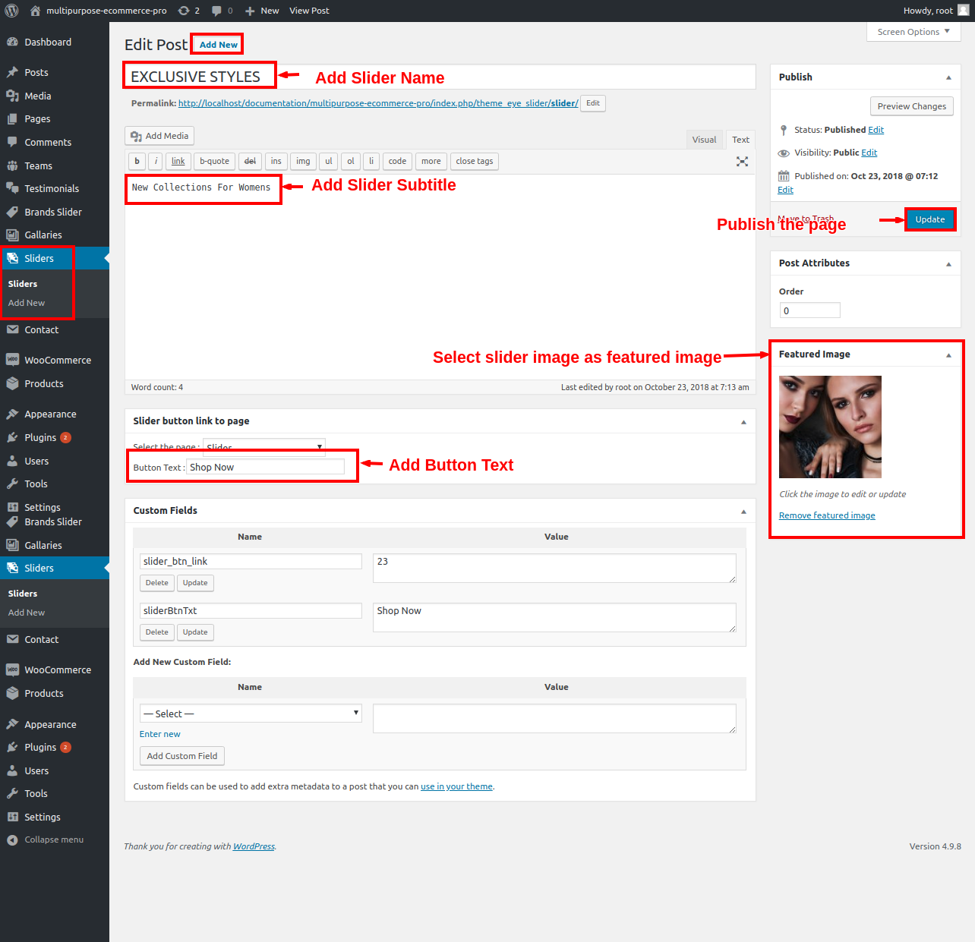Click the b-quote toolbar button
975x942 pixels.
(214, 161)
